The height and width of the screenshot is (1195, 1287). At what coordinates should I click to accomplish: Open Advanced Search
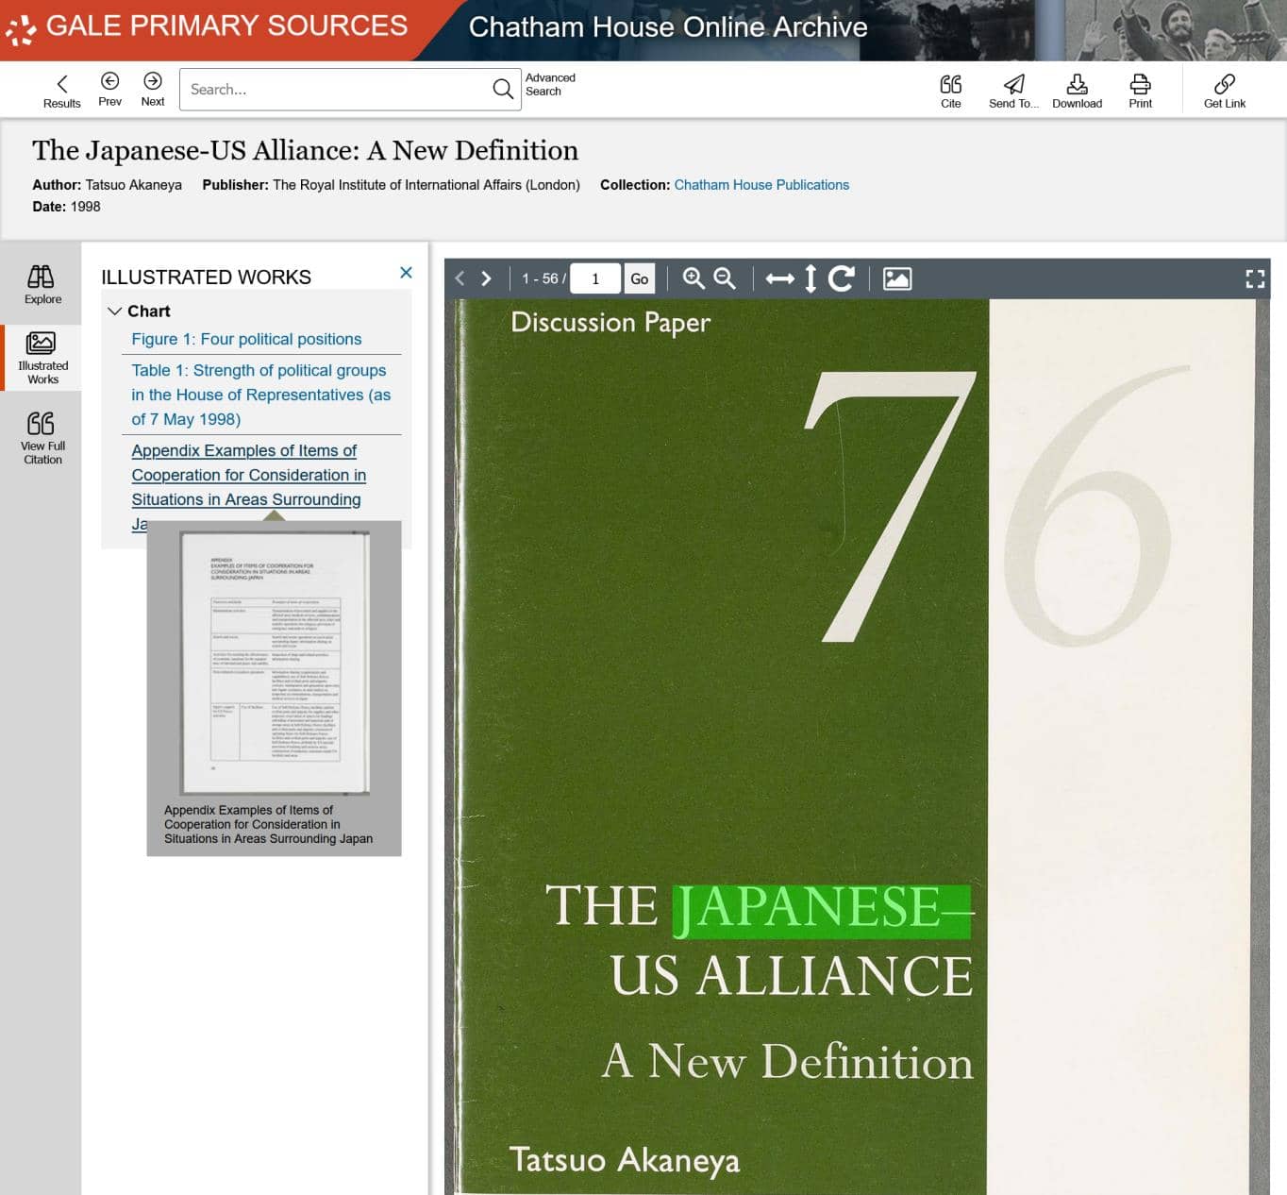550,84
